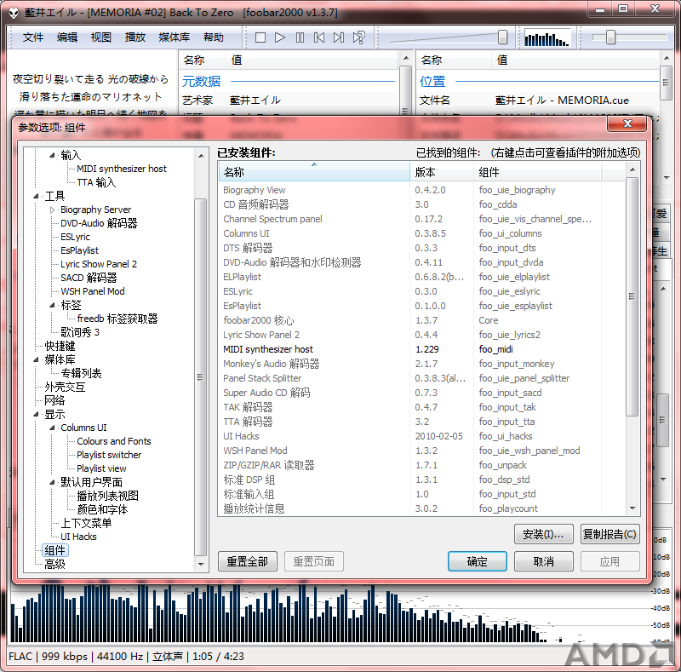Screen dimensions: 681x672
Task: Close the 参数选项 dialog
Action: (x=627, y=123)
